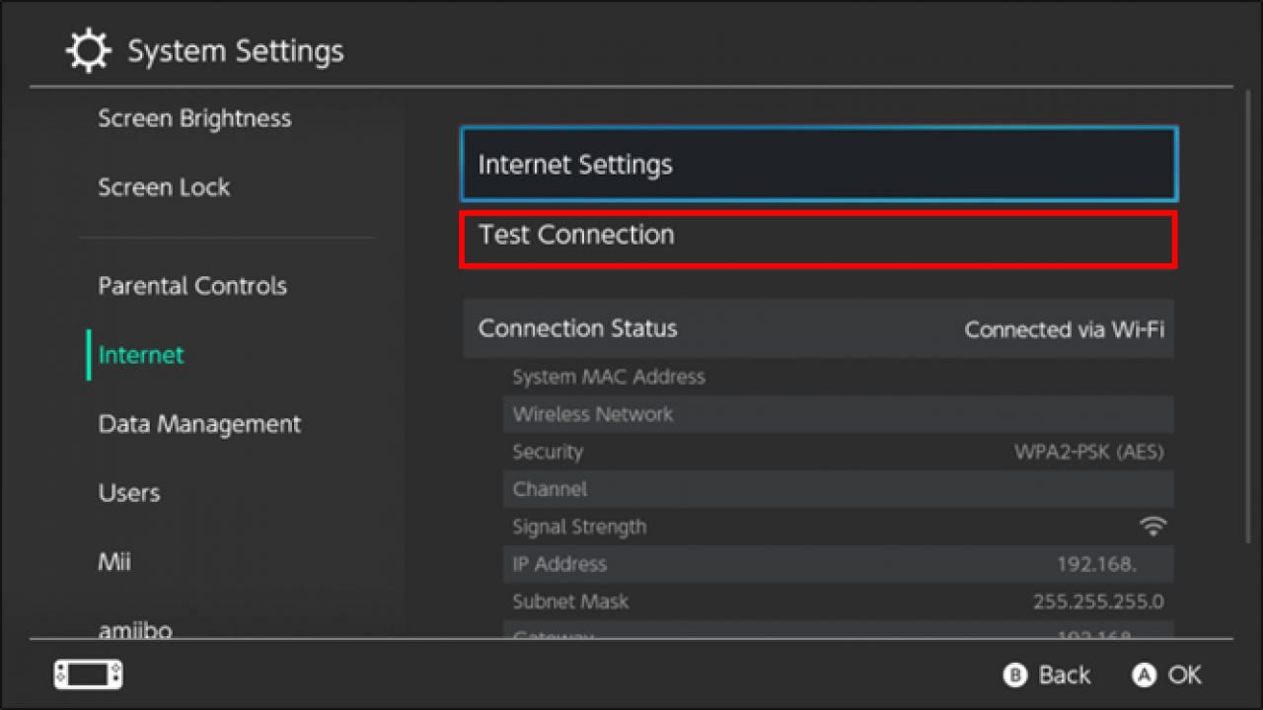Select Users in the sidebar

[x=129, y=493]
